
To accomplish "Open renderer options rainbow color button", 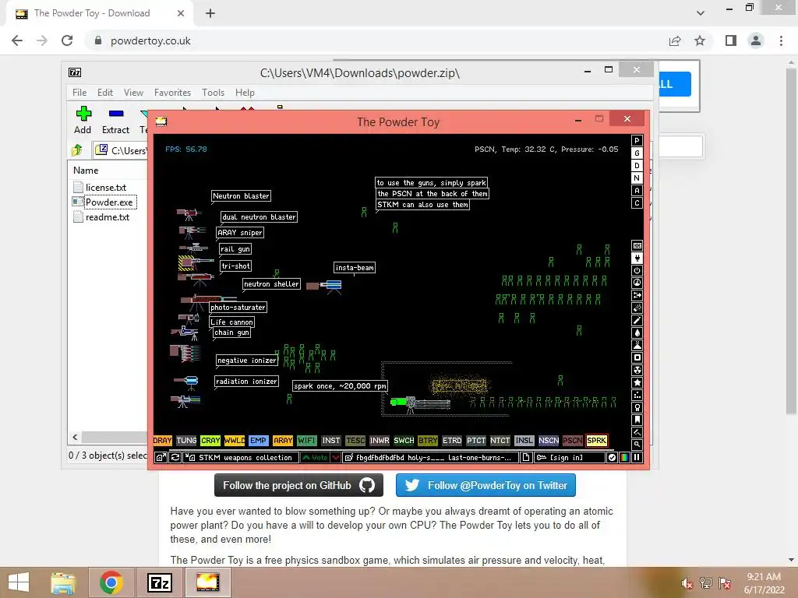I will (624, 458).
